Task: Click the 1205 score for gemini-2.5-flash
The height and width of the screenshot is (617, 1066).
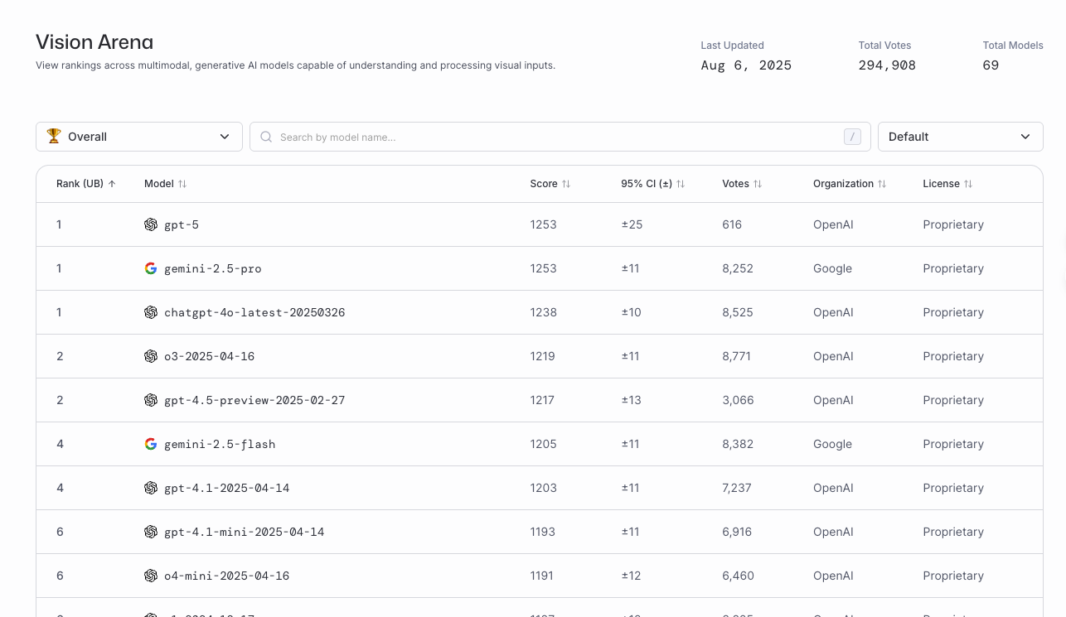Action: [x=544, y=444]
